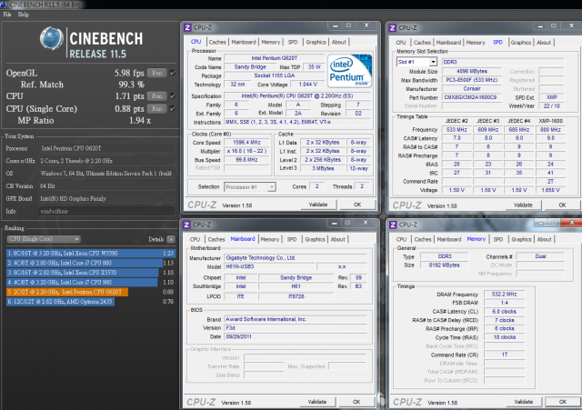
Task: Open the ranking CPU (Single Core) dropdown
Action: (x=44, y=239)
